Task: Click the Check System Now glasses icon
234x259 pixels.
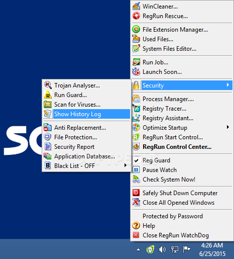Action: [136, 180]
